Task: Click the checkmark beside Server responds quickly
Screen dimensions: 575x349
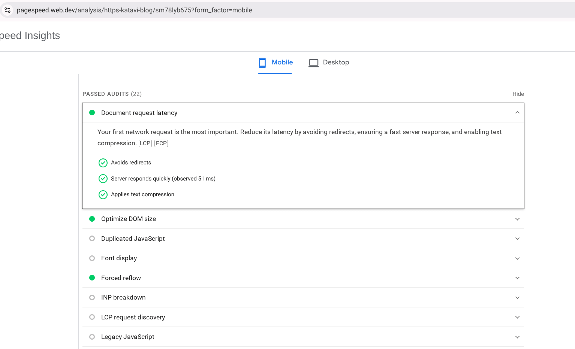Action: (x=103, y=179)
